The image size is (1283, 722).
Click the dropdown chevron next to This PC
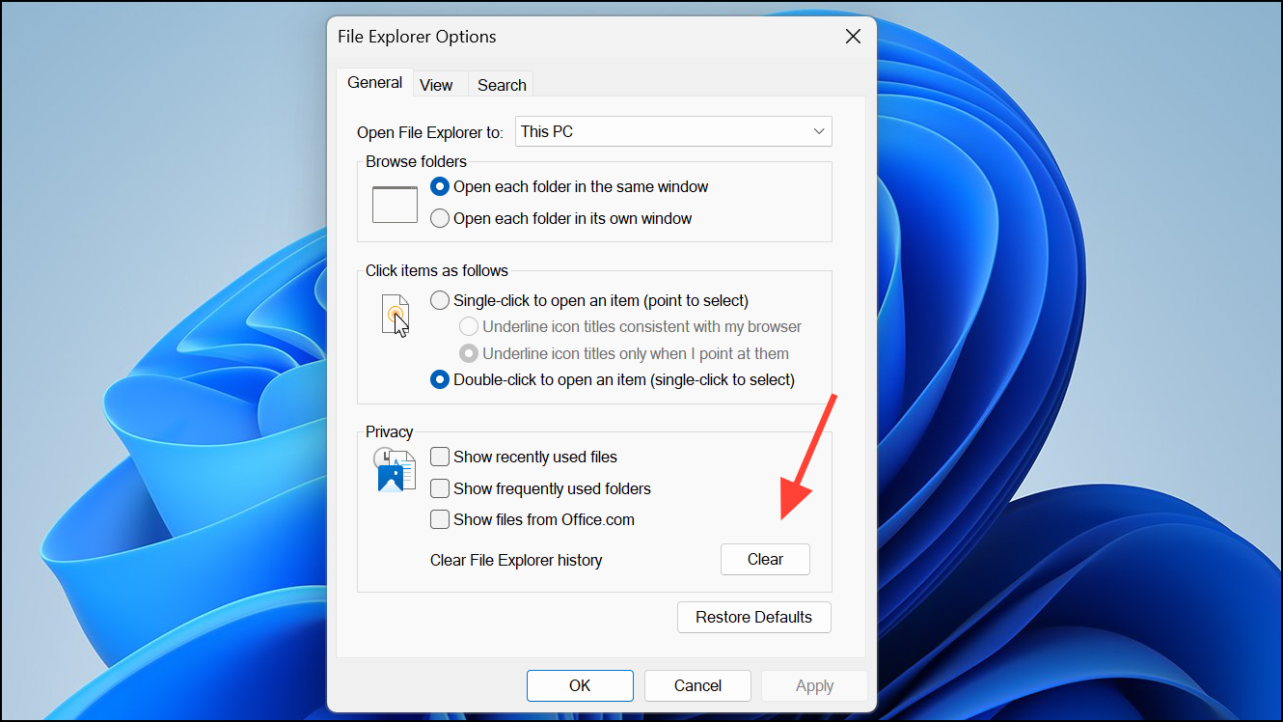(x=819, y=131)
